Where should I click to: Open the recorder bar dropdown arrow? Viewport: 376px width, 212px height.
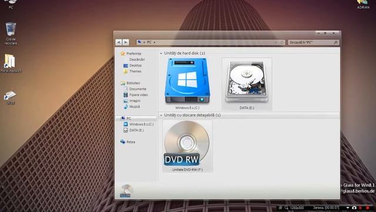point(348,208)
